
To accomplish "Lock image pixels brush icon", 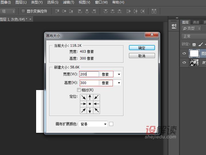I will pyautogui.click(x=201, y=44).
